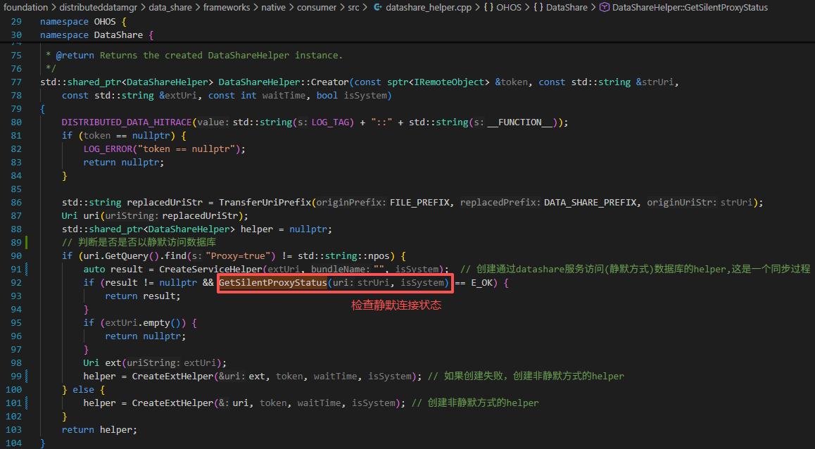
Task: Open the 'native' breadcrumb segment
Action: click(x=273, y=7)
